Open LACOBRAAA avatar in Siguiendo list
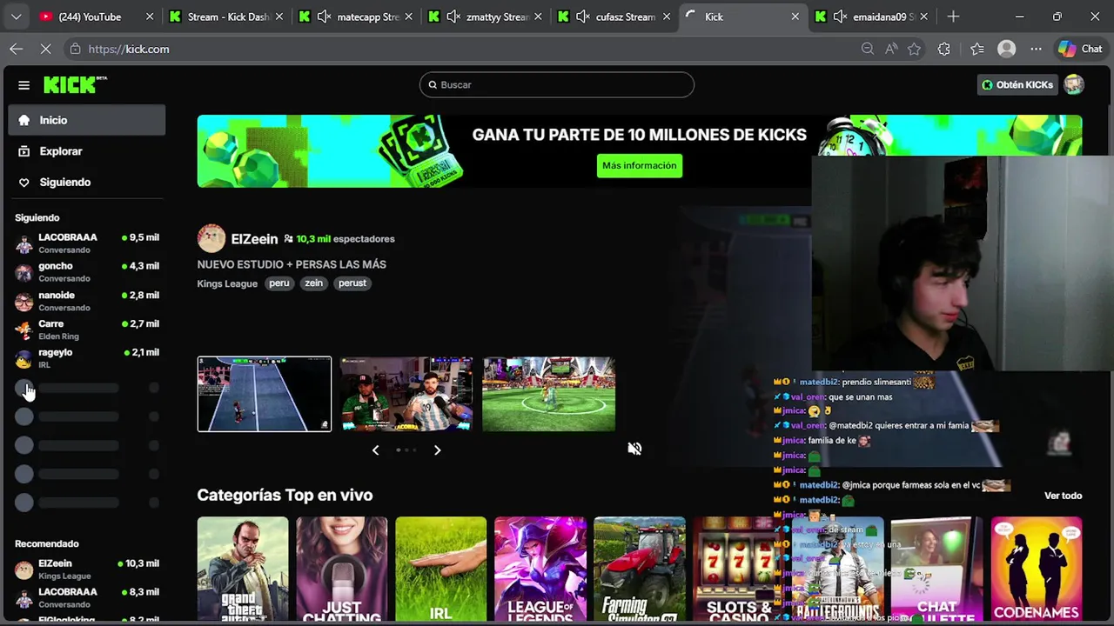The image size is (1114, 626). point(23,243)
